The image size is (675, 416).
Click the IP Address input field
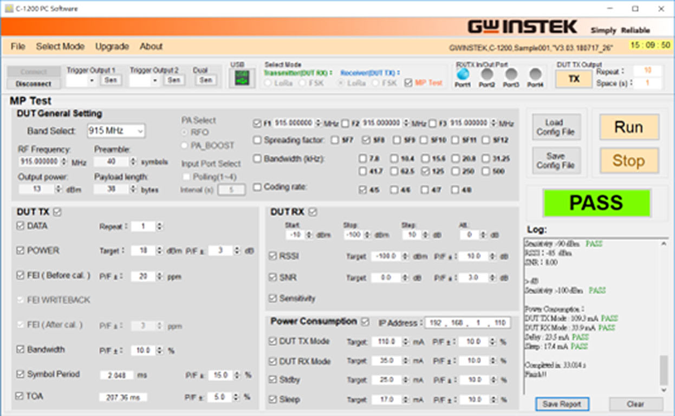tap(468, 323)
